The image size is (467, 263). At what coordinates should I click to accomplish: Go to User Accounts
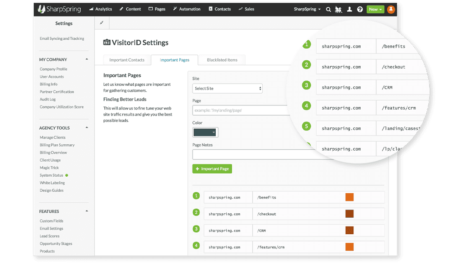(52, 77)
